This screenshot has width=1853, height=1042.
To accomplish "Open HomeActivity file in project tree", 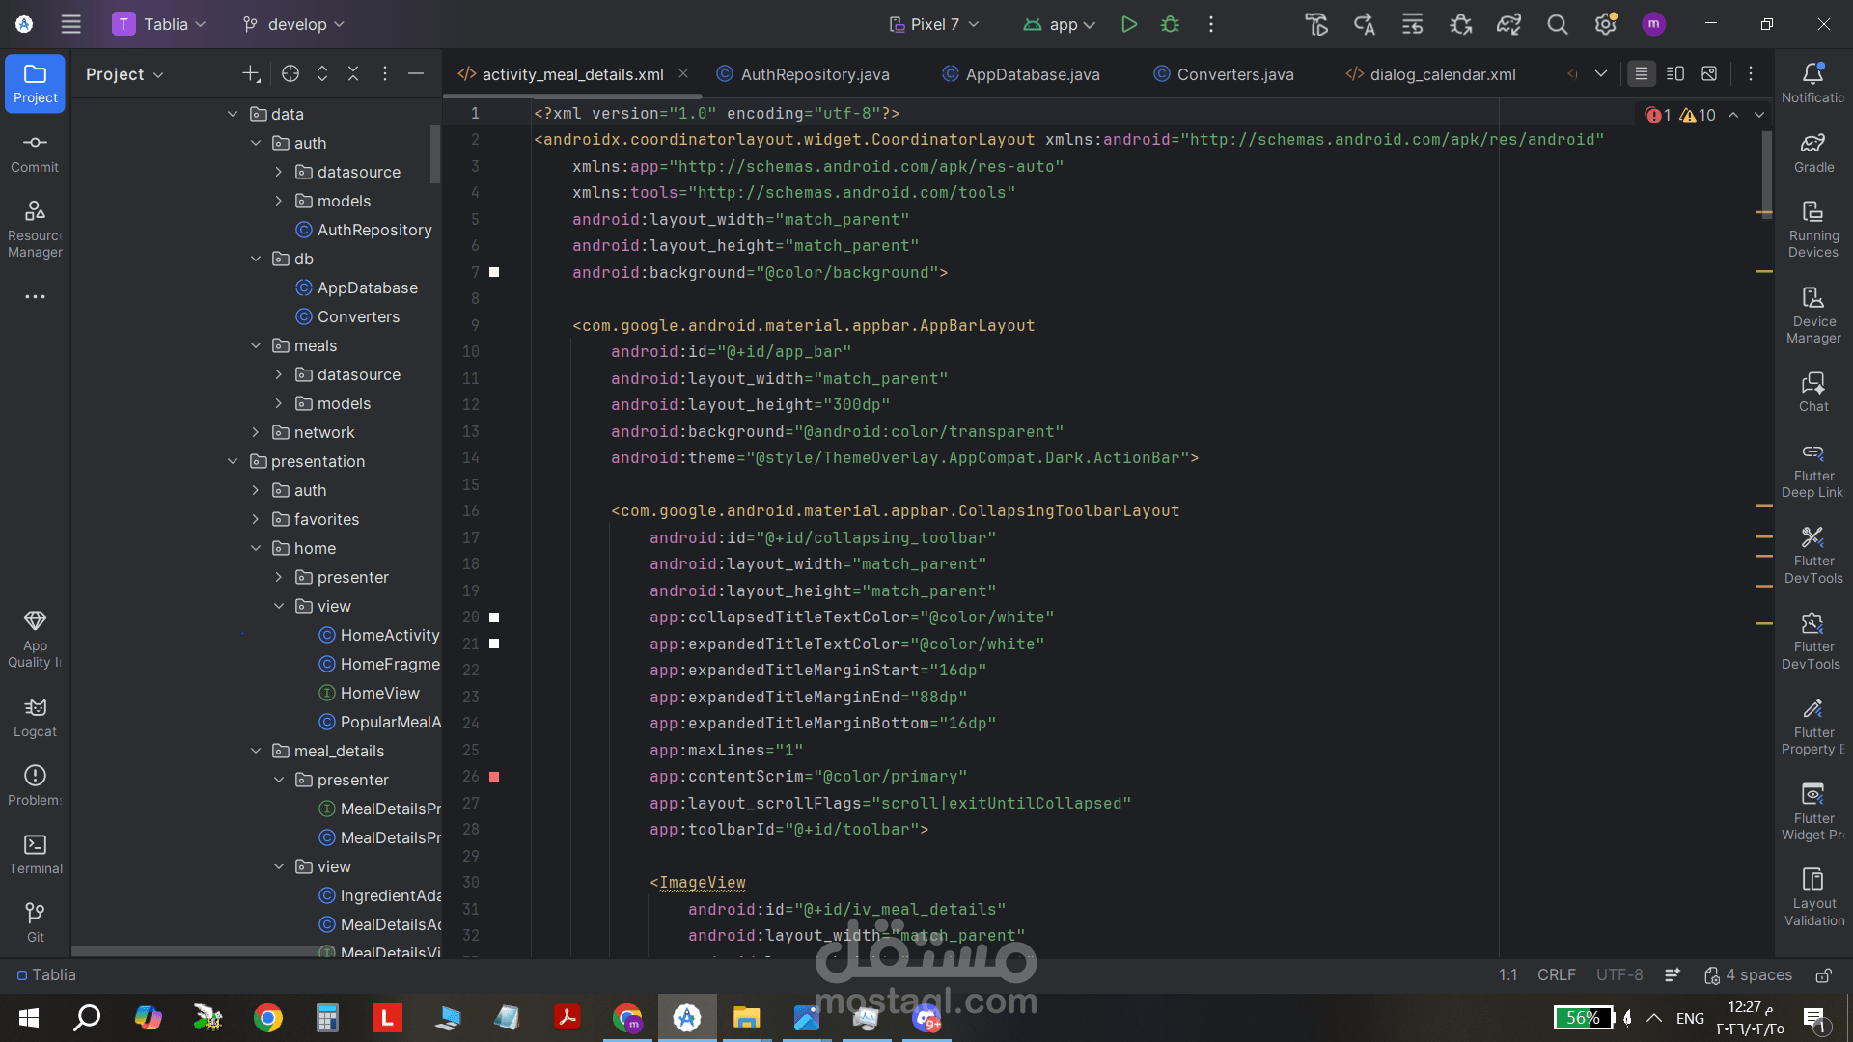I will [x=389, y=635].
